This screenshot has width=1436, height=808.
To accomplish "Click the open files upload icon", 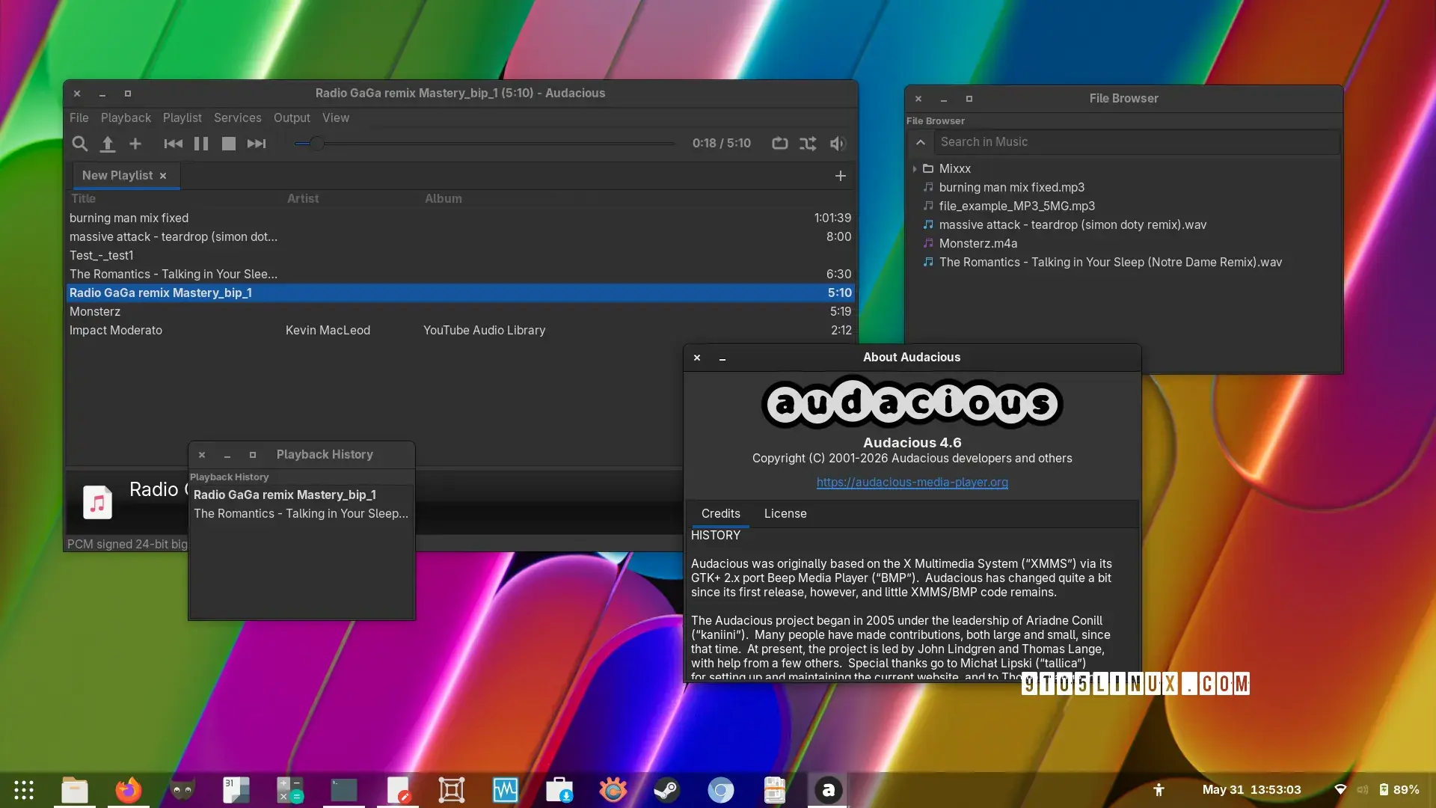I will [108, 144].
